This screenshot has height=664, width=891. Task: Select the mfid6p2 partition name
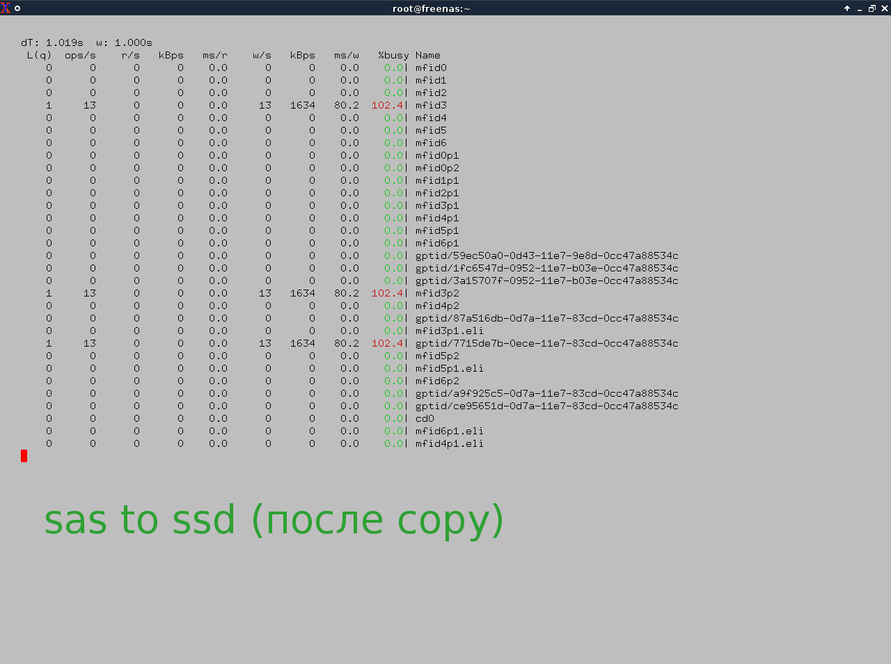[437, 381]
